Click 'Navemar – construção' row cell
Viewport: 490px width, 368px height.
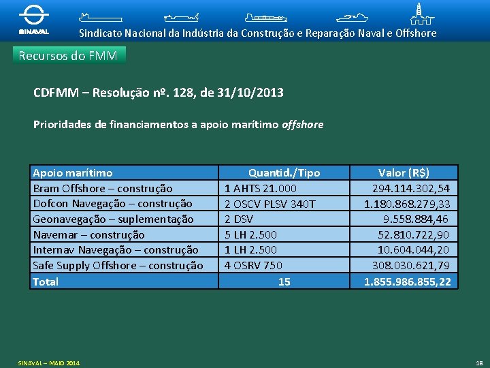[124, 234]
